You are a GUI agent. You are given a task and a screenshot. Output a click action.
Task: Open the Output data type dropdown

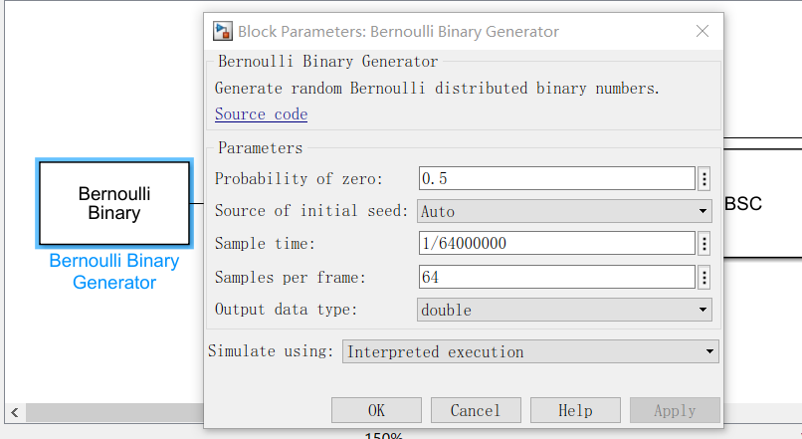click(564, 310)
